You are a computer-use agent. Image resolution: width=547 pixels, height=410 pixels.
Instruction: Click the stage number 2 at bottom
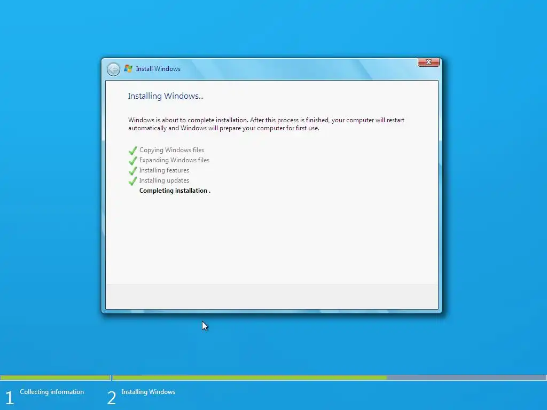(x=111, y=398)
